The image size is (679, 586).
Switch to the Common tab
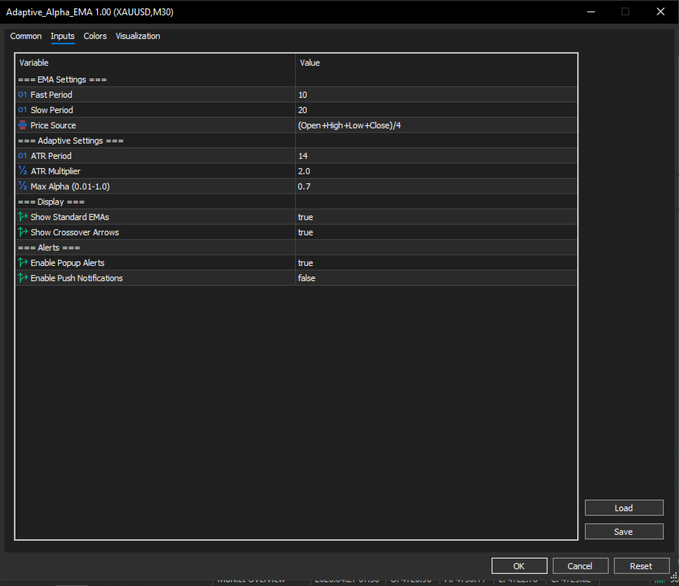(x=26, y=36)
